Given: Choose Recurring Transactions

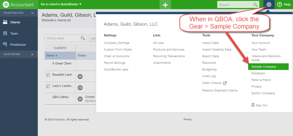Looking at the screenshot, I should (169, 56).
